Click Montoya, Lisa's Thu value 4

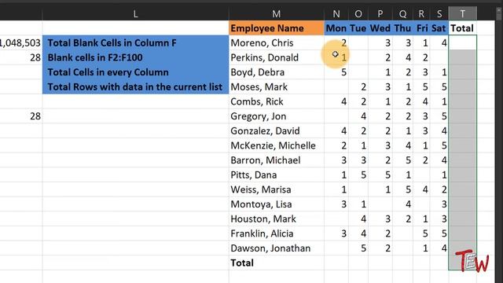[x=402, y=204]
